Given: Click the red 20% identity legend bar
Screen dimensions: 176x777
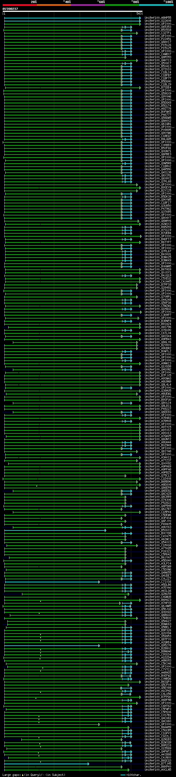Looking at the screenshot, I should (x=20, y=5).
